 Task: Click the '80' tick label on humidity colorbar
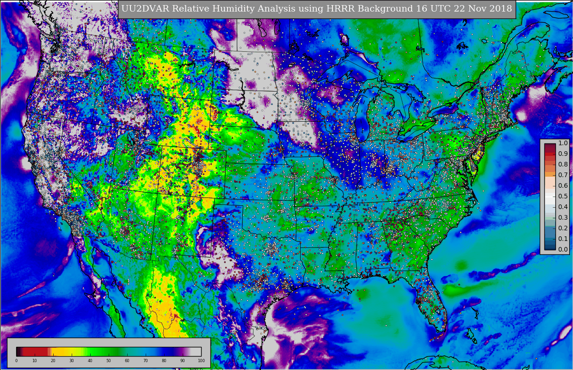point(164,361)
